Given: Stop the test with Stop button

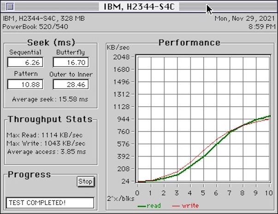Looking at the screenshot, I should 86,182.
